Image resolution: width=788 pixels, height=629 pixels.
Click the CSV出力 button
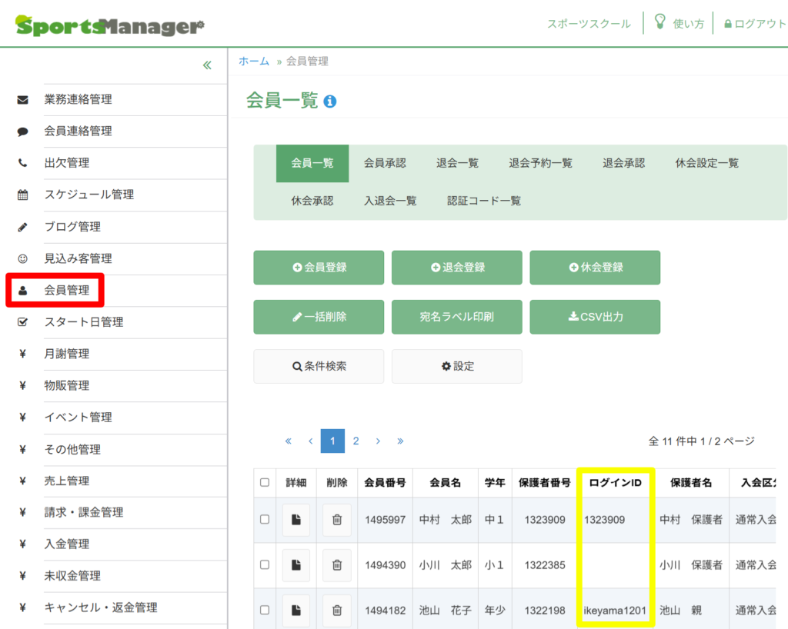pyautogui.click(x=595, y=317)
